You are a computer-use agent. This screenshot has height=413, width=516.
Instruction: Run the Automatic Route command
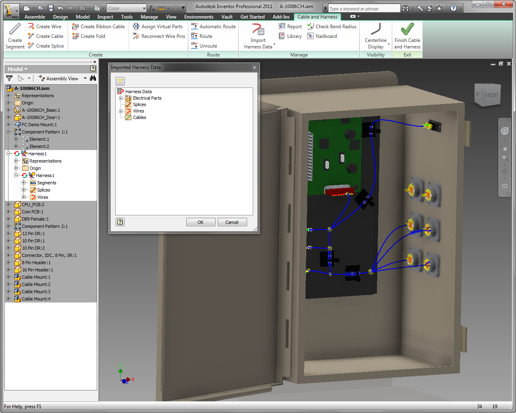pyautogui.click(x=216, y=26)
